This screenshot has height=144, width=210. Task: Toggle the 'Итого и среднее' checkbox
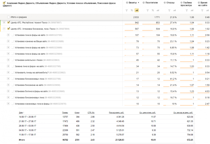point(9,17)
